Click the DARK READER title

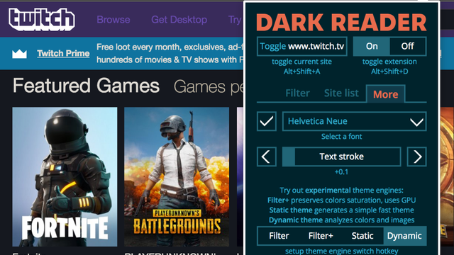tap(341, 22)
